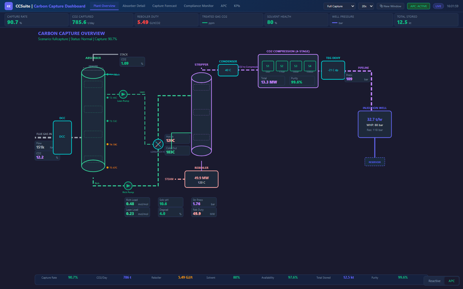Select the Lean Pump icon in the flow diagram
Image resolution: width=463 pixels, height=289 pixels.
click(123, 94)
